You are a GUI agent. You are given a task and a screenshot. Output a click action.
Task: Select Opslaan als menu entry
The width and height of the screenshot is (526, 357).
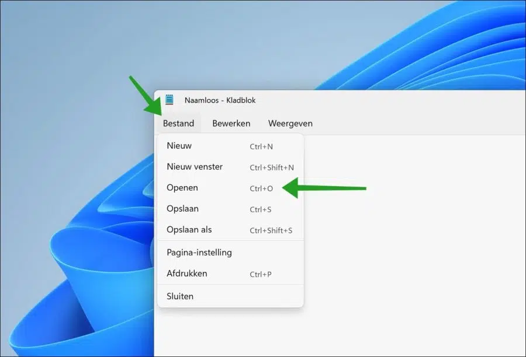[x=230, y=230]
